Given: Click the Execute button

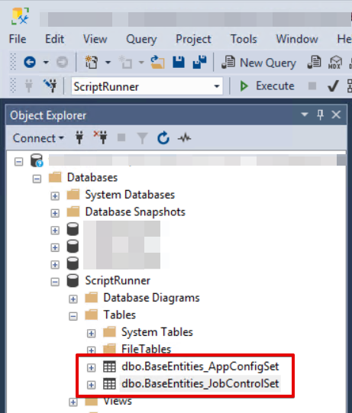Looking at the screenshot, I should pyautogui.click(x=267, y=86).
